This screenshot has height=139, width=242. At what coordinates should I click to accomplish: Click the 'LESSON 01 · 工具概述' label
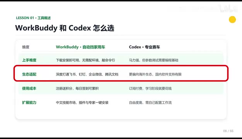33,18
